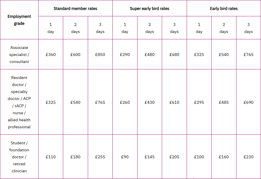Select the £430 price cell
261x179 pixels.
(x=150, y=102)
